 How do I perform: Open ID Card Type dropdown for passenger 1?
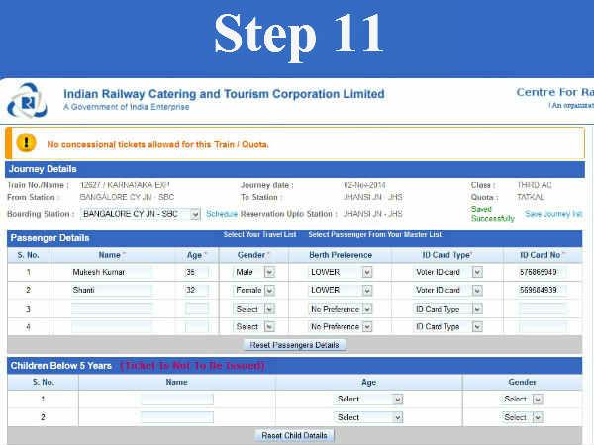click(448, 271)
